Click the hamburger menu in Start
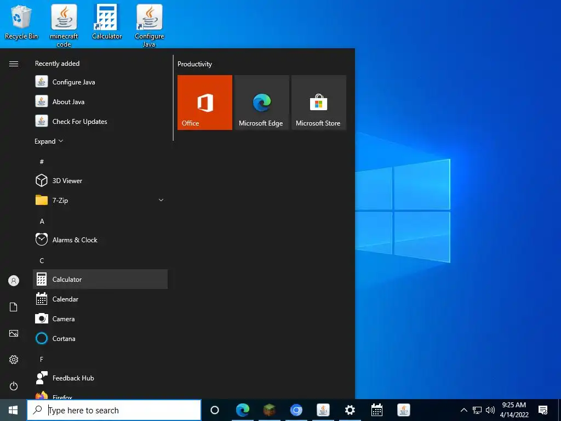This screenshot has width=561, height=421. (x=14, y=64)
